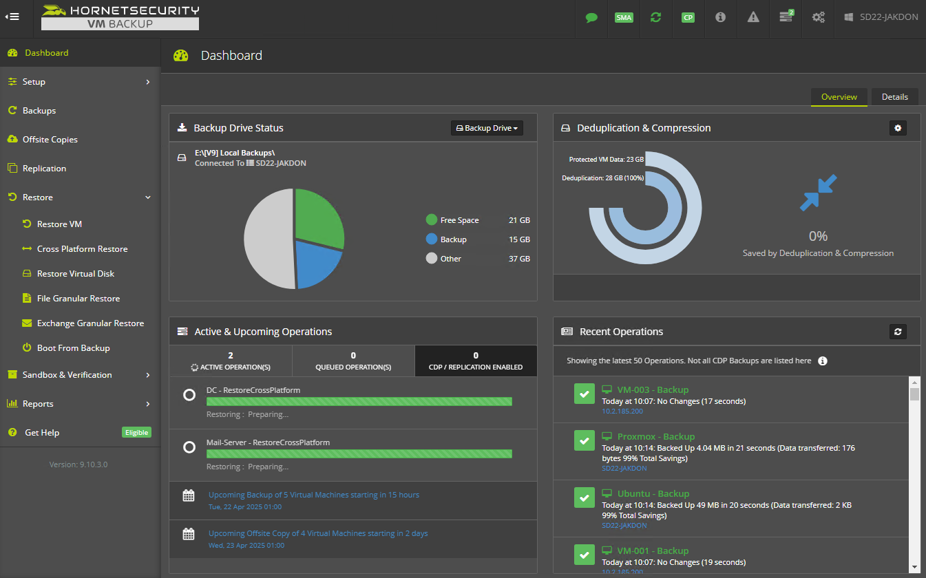Go to Dashboard in the sidebar
926x578 pixels.
(80, 53)
